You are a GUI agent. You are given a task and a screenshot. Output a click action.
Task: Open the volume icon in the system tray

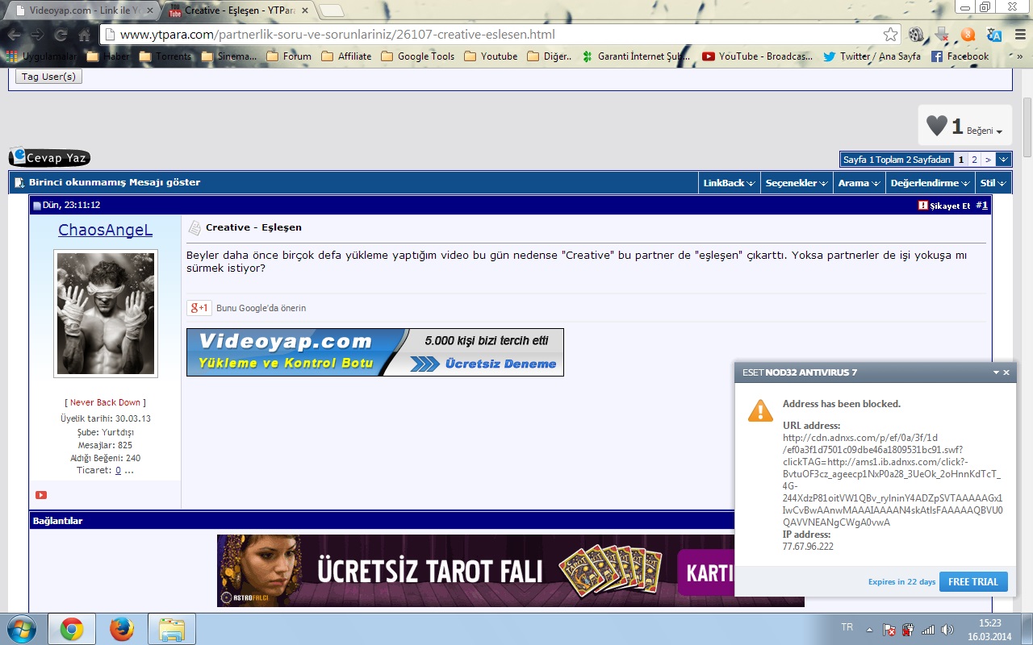[946, 628]
